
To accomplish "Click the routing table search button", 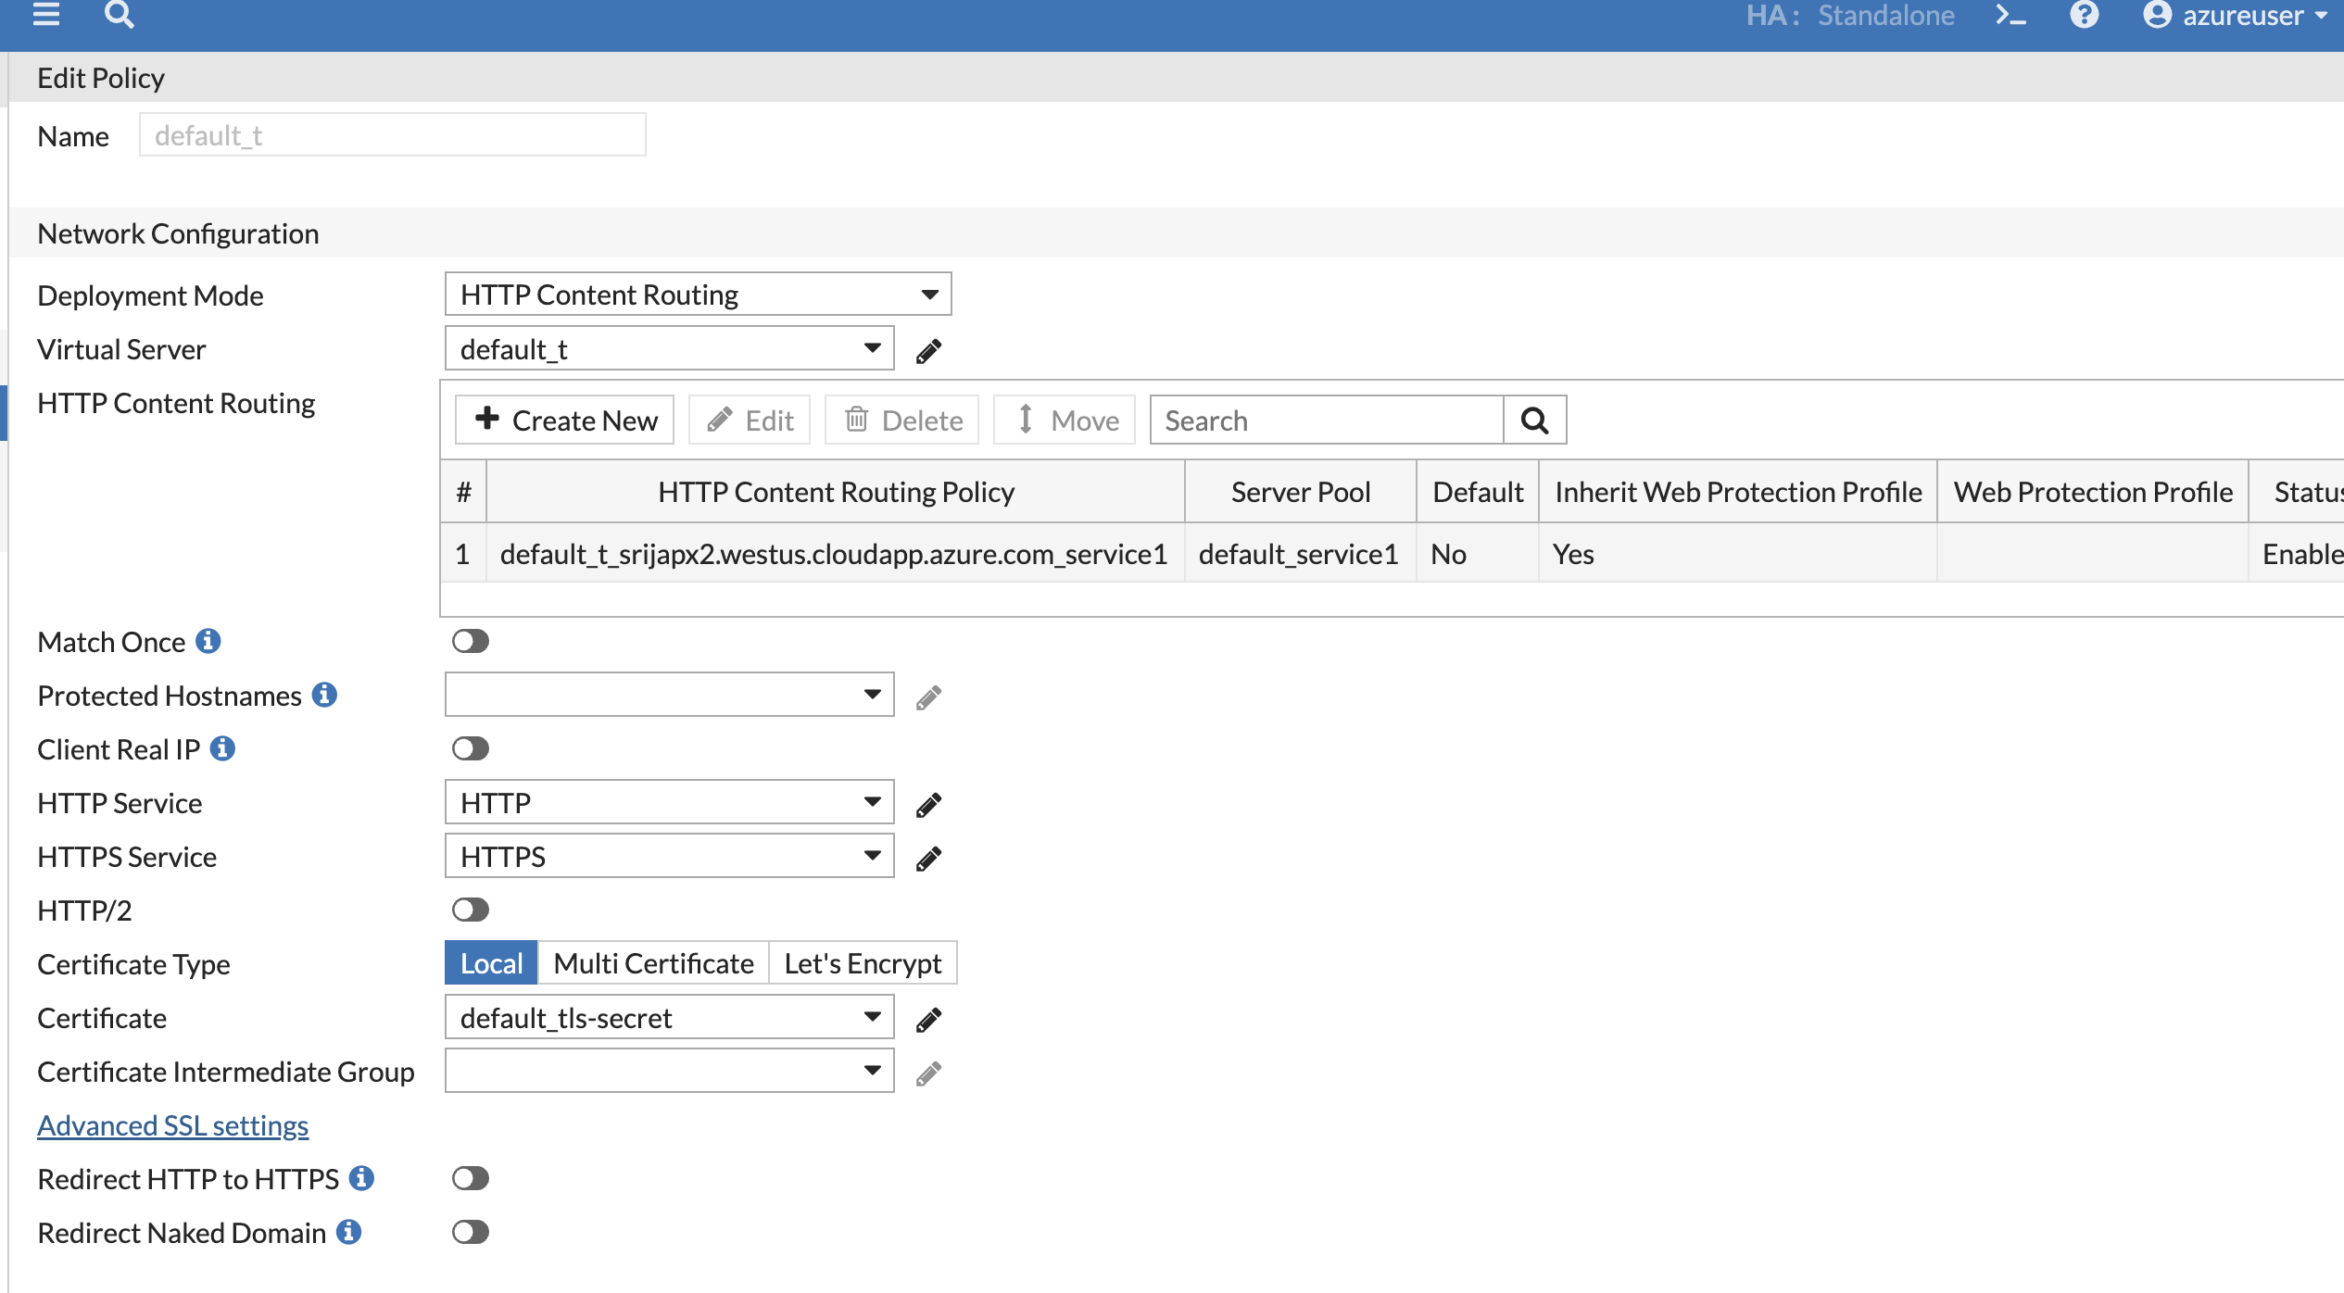I will click(1534, 421).
